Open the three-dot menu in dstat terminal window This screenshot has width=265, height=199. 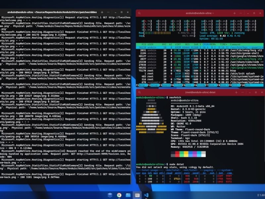(242, 93)
